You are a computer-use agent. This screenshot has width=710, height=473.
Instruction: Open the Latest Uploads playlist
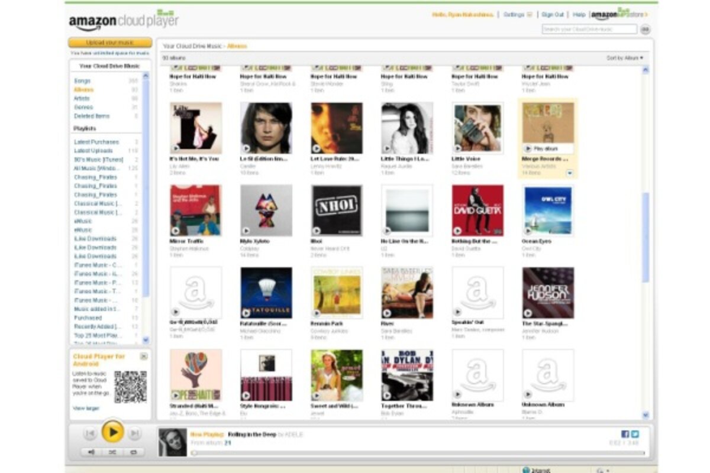(93, 151)
